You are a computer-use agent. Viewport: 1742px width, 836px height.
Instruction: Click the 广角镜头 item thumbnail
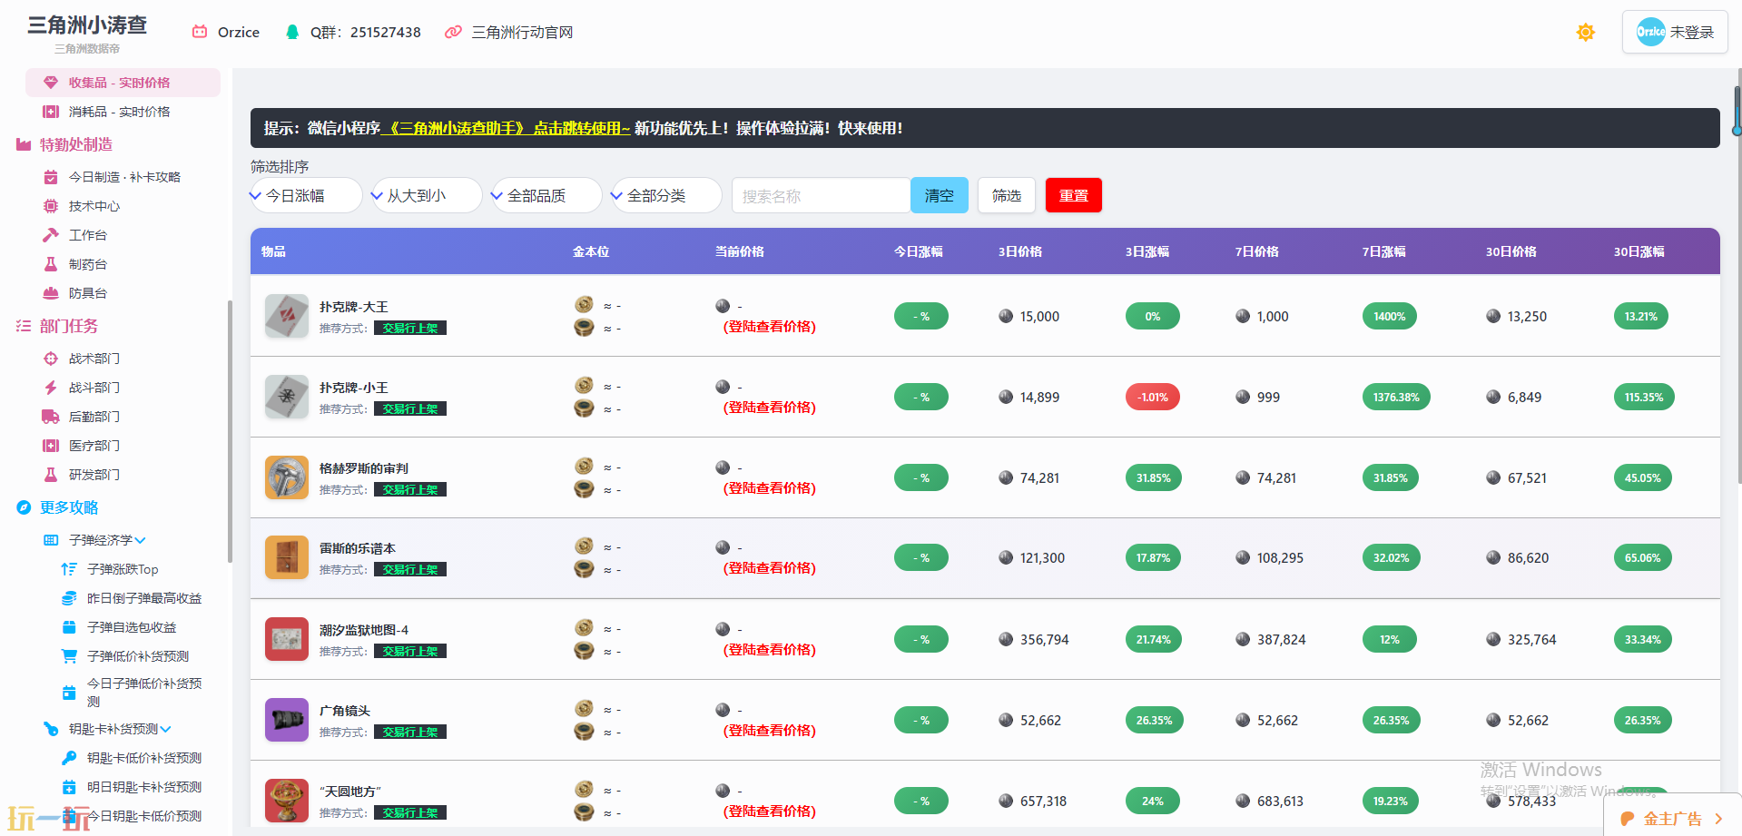point(287,720)
